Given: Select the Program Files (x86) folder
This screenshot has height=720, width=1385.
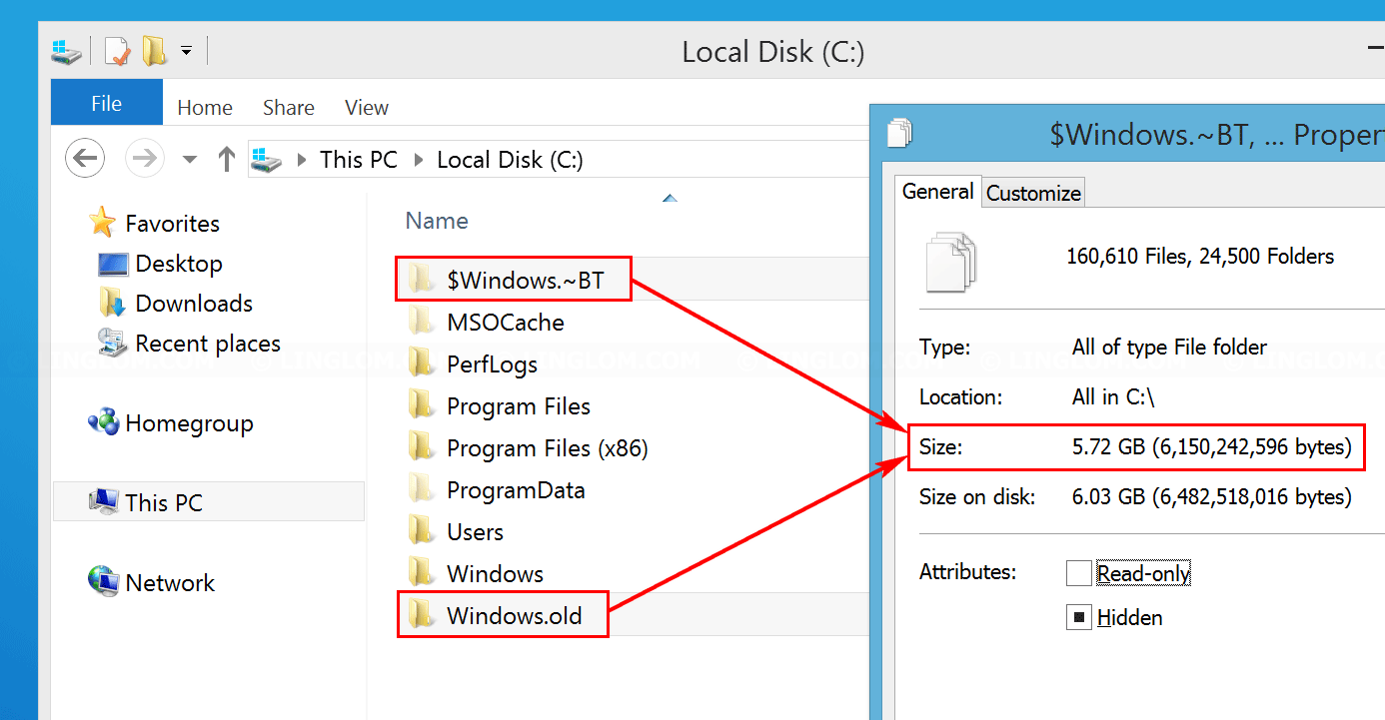Looking at the screenshot, I should tap(548, 448).
